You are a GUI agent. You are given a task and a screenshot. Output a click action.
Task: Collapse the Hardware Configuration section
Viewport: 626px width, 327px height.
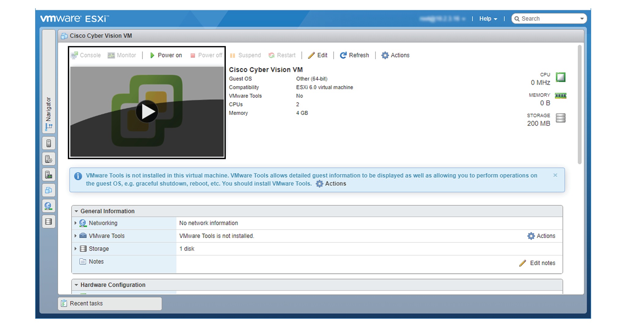click(x=76, y=284)
